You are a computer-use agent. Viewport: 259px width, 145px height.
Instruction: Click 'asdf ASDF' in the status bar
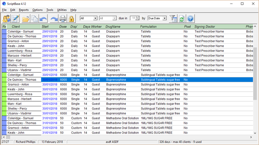(112, 142)
